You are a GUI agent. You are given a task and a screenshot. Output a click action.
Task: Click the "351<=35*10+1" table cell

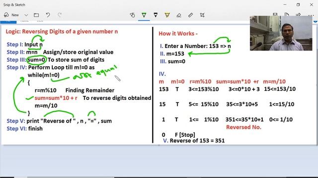coord(244,120)
